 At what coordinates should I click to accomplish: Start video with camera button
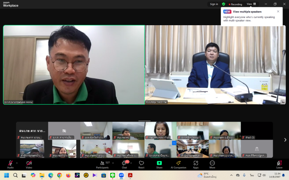[29, 163]
